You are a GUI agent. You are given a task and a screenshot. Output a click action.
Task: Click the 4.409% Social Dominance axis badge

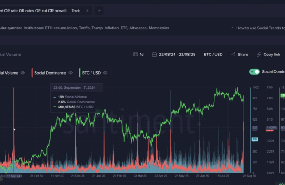click(x=272, y=128)
